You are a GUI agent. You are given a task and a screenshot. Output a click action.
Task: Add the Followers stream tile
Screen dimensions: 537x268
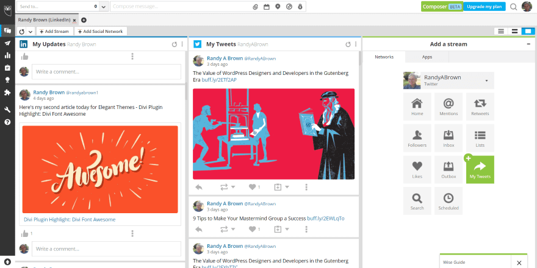417,138
